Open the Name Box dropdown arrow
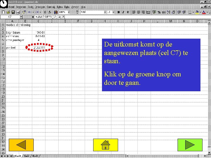211x158 pixels. [x=21, y=17]
